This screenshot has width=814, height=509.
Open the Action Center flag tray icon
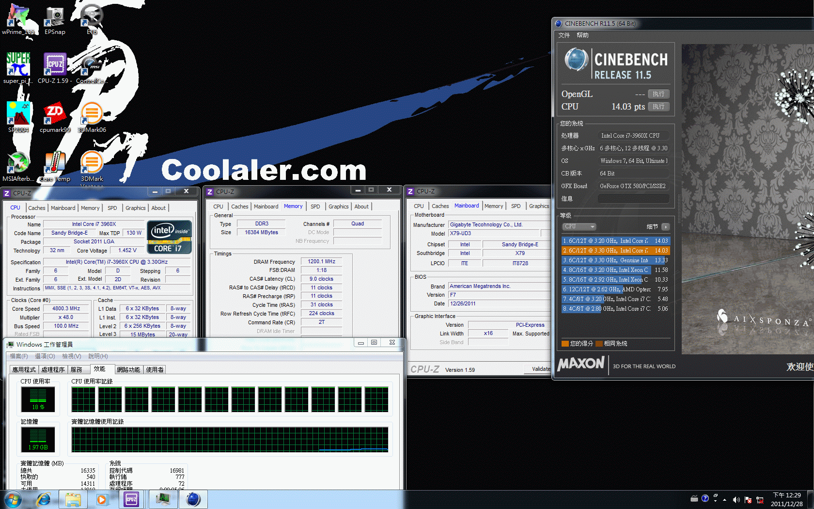pyautogui.click(x=748, y=499)
